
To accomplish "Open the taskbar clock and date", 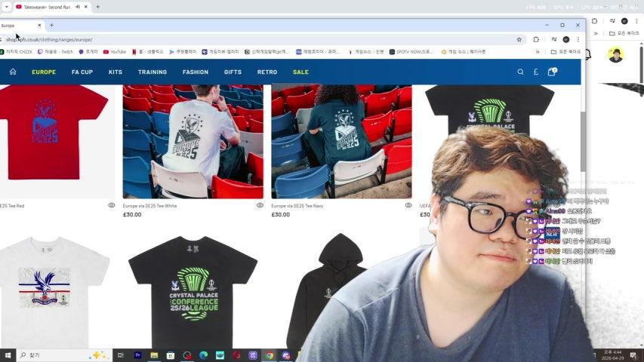I will coord(612,355).
